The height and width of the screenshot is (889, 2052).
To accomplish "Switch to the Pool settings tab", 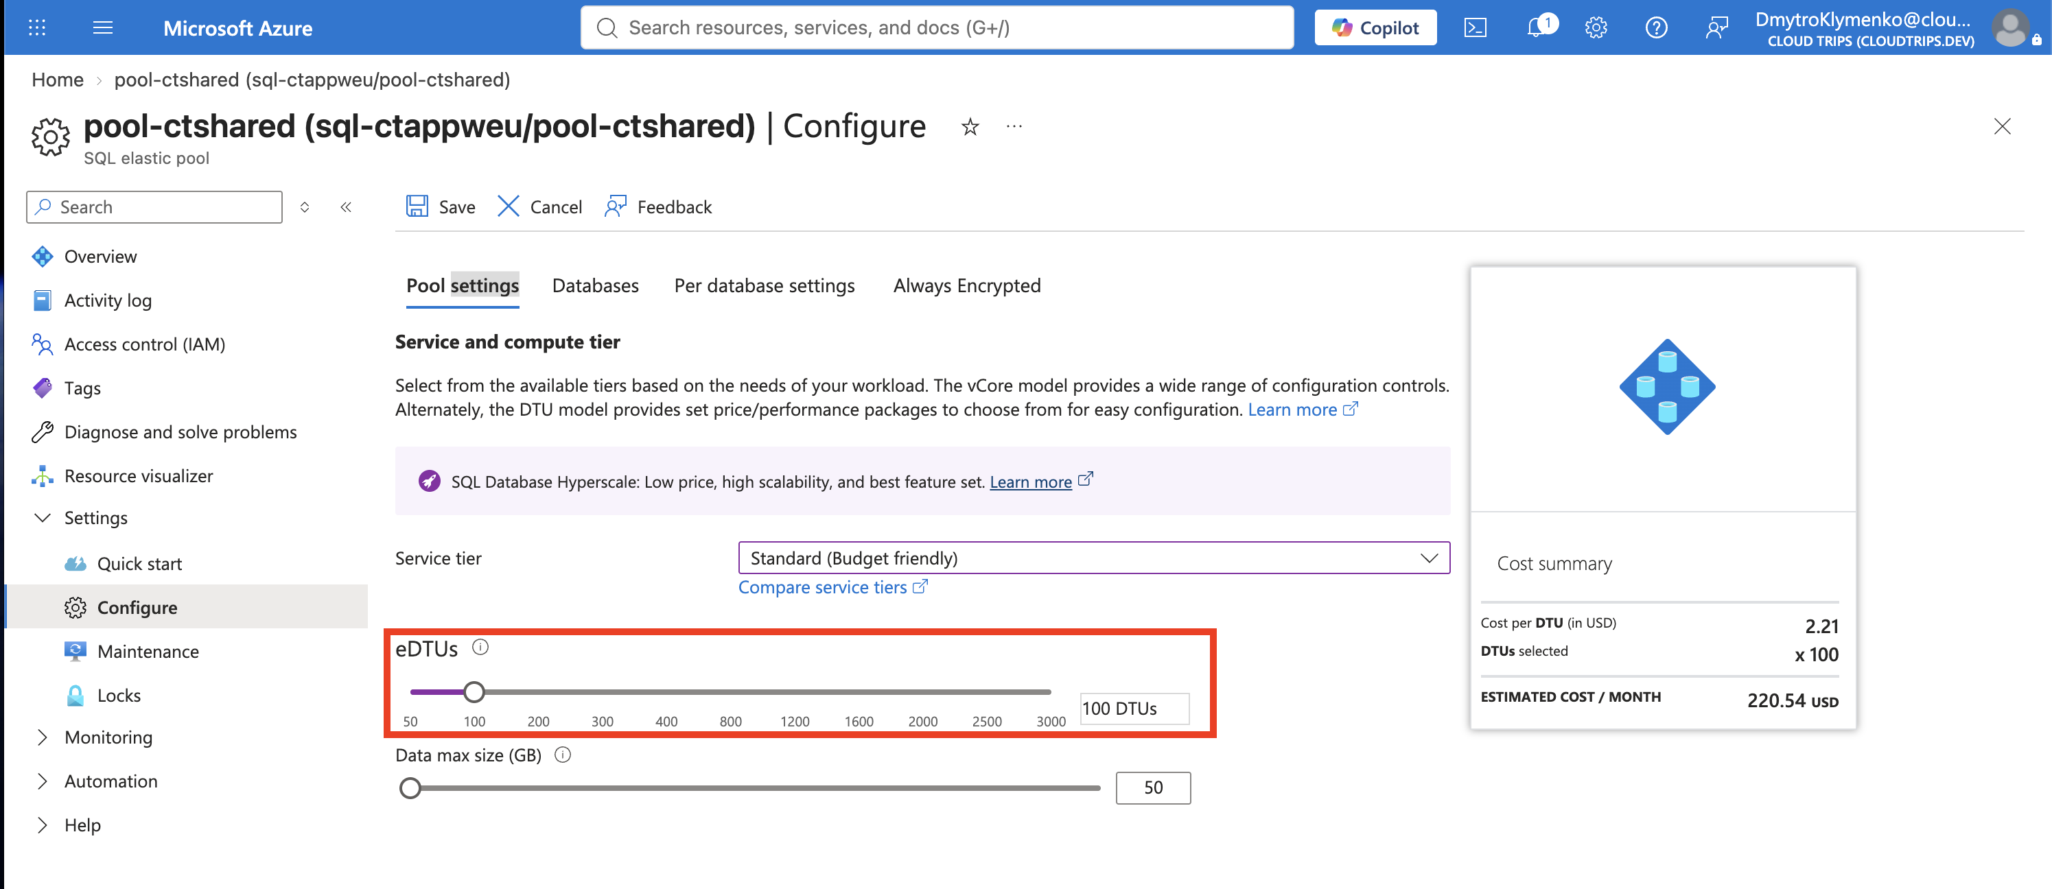I will 462,286.
